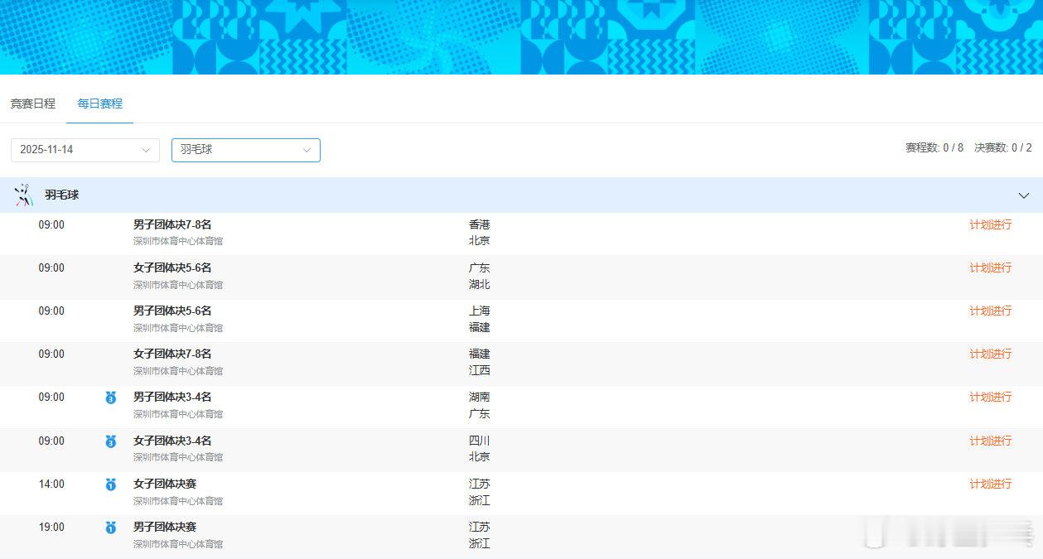Click 计划进行 status for 男子团体决7-8名

click(x=991, y=224)
